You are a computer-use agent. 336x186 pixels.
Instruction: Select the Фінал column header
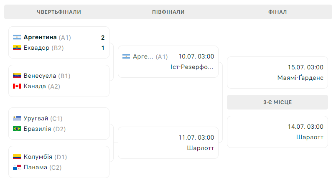pyautogui.click(x=277, y=12)
